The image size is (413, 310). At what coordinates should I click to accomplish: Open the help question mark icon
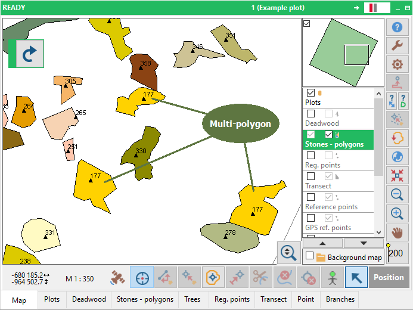pyautogui.click(x=397, y=28)
